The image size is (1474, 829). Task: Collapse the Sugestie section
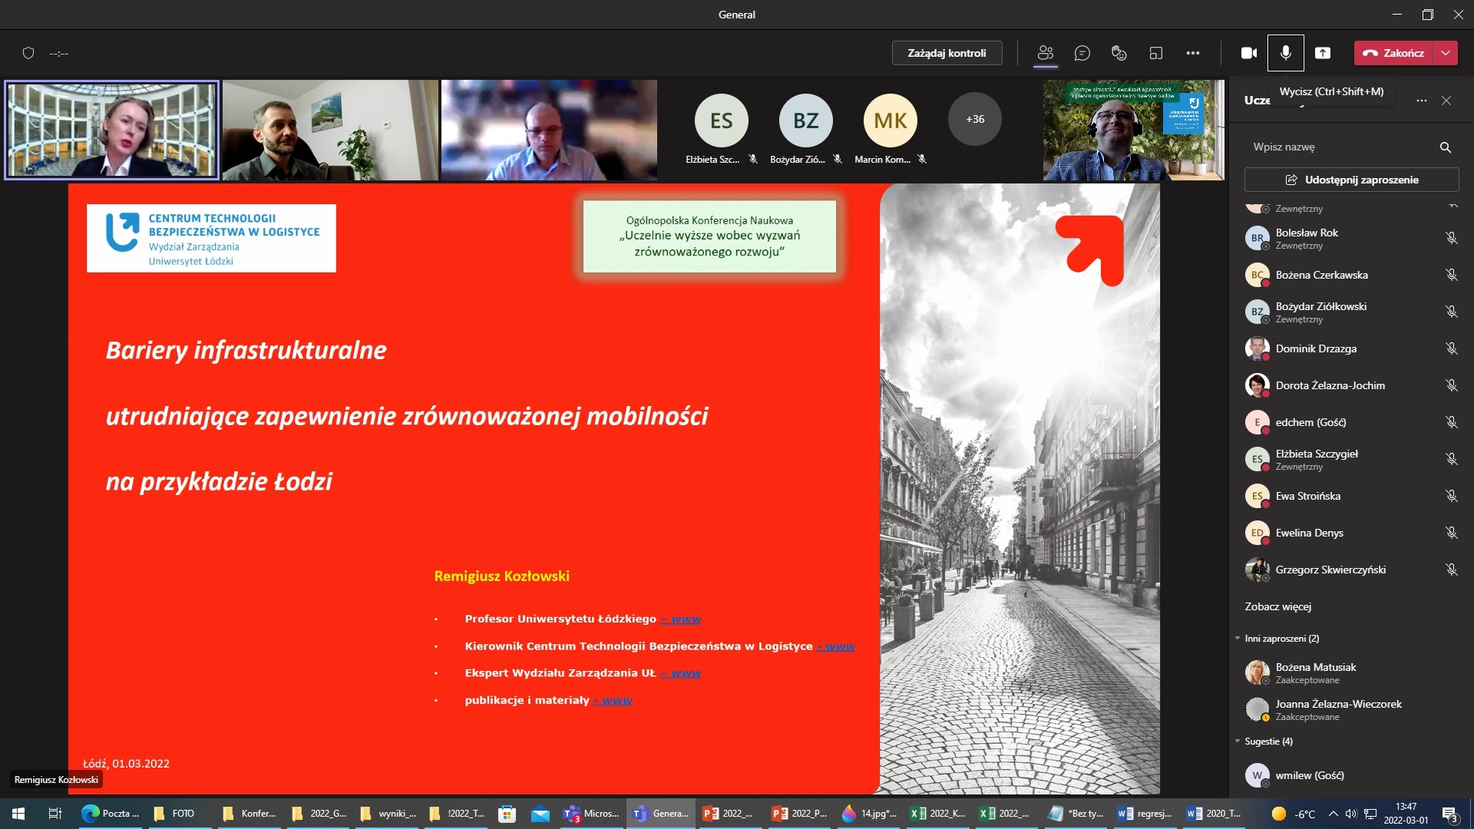click(x=1236, y=741)
